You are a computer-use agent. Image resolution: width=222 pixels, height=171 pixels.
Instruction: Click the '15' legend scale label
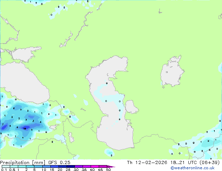(52, 170)
